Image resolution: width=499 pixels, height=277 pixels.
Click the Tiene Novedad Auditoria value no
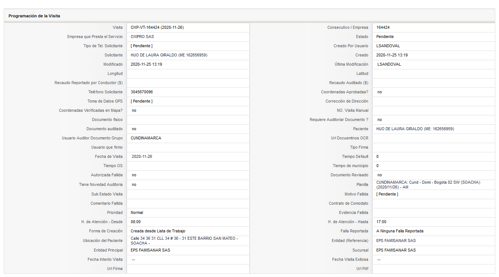tap(134, 185)
